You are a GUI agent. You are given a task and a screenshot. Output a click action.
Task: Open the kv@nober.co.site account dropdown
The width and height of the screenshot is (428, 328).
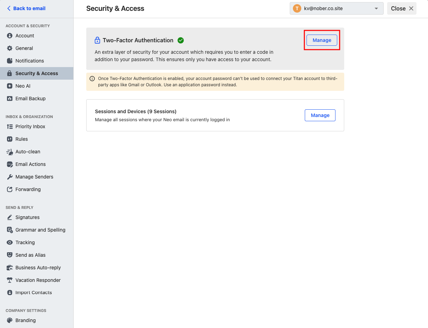click(337, 8)
